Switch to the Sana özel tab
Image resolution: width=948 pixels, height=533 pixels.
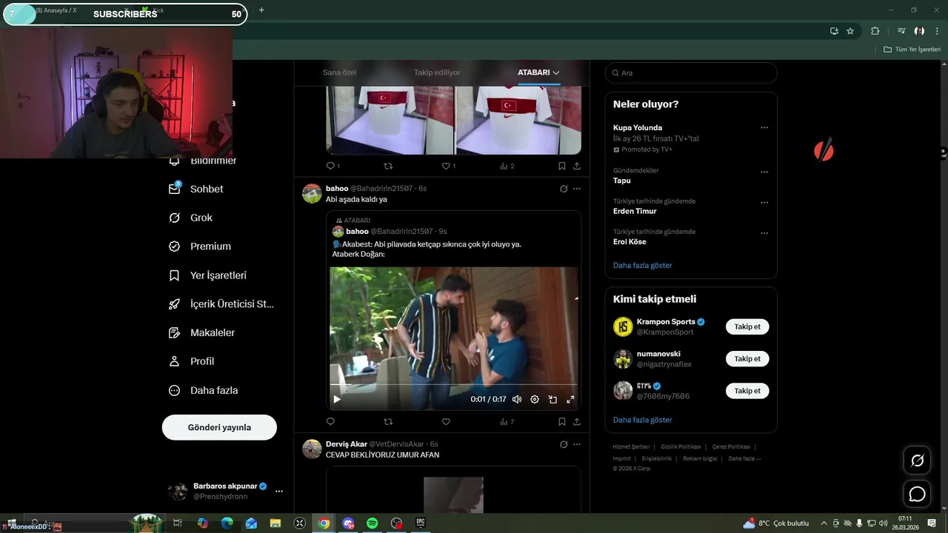click(x=339, y=73)
